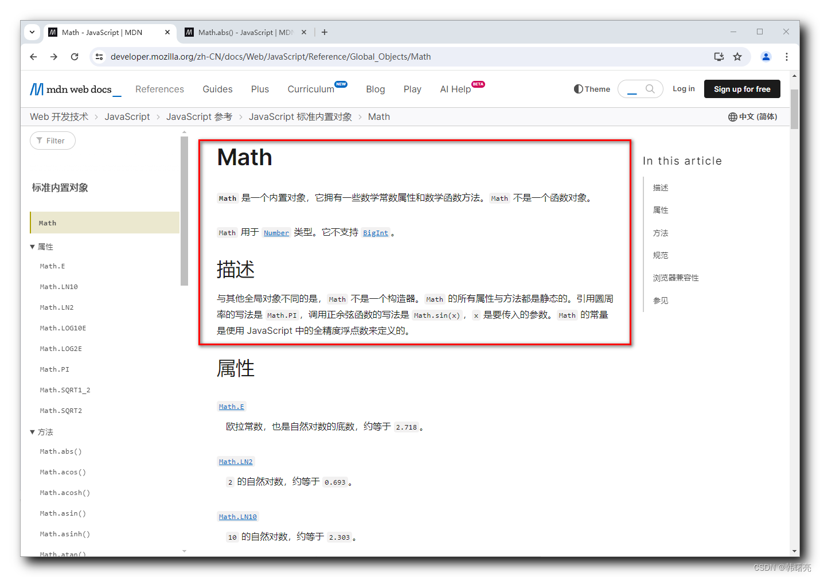This screenshot has height=577, width=820.
Task: Select the Math - JavaScript | MDN tab
Action: 109,33
